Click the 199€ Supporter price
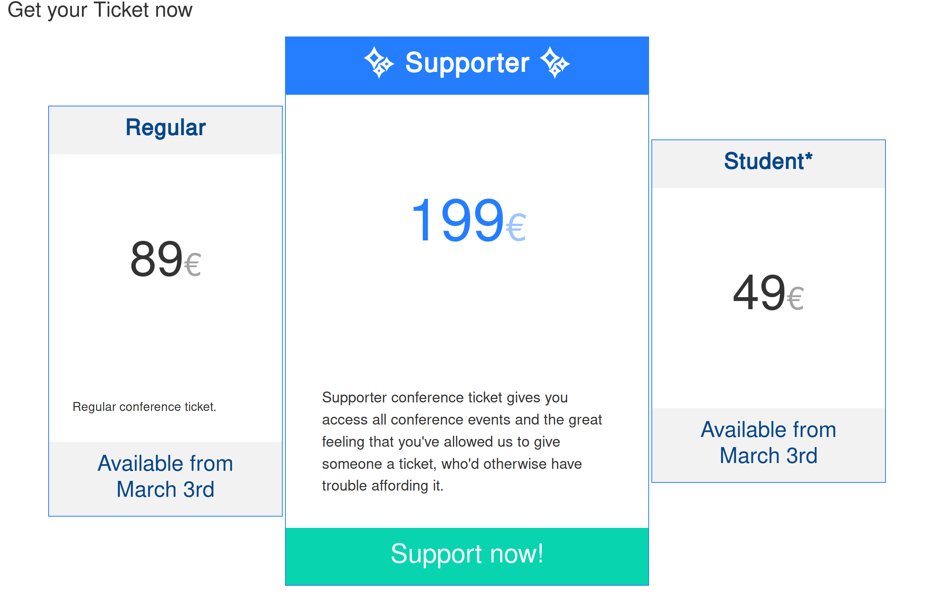 (468, 220)
